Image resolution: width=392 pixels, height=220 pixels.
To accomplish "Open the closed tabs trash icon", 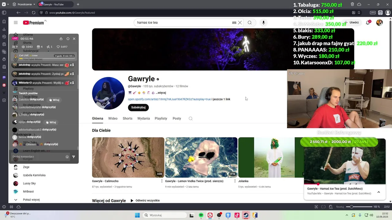I will (x=352, y=4).
